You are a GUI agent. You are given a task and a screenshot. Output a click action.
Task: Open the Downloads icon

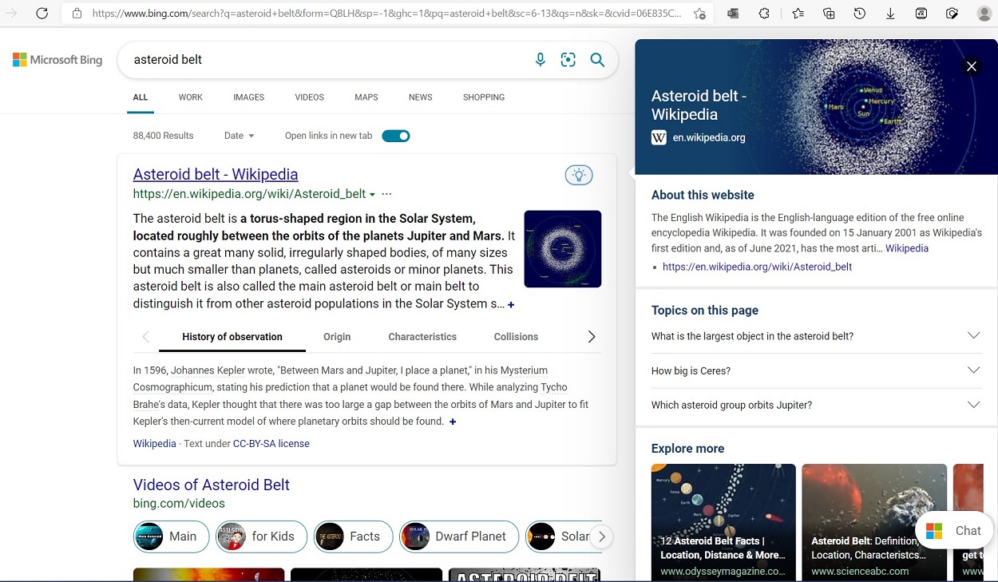click(890, 14)
